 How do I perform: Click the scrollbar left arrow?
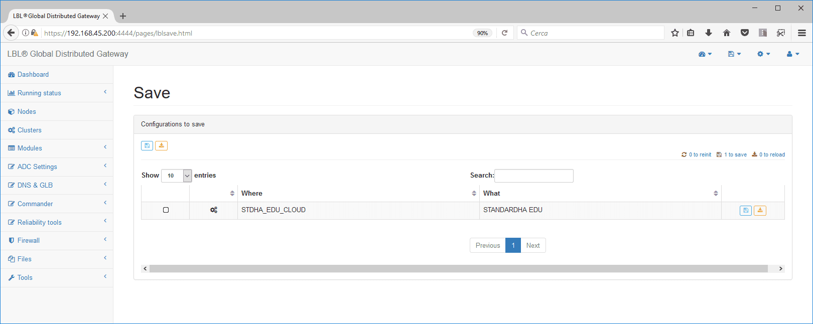tap(146, 268)
